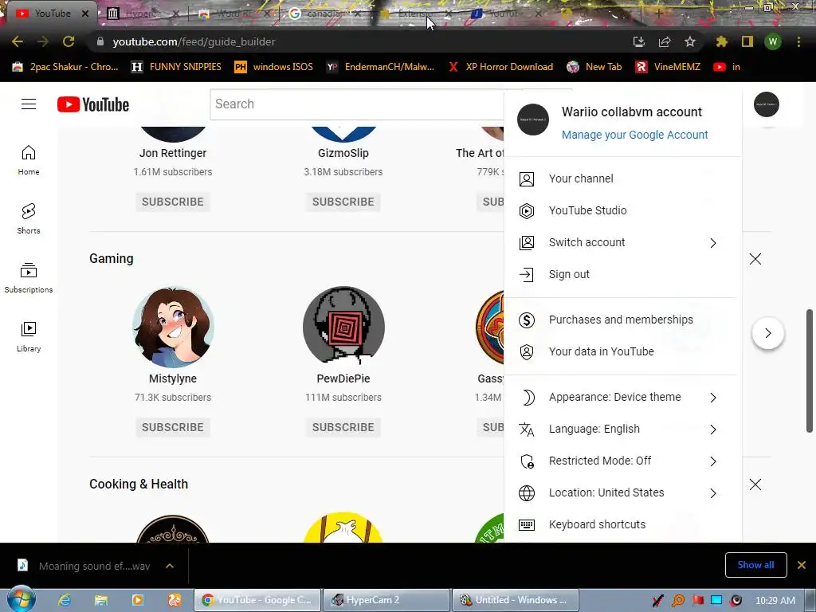Open Internet Explorer from taskbar

coord(64,600)
